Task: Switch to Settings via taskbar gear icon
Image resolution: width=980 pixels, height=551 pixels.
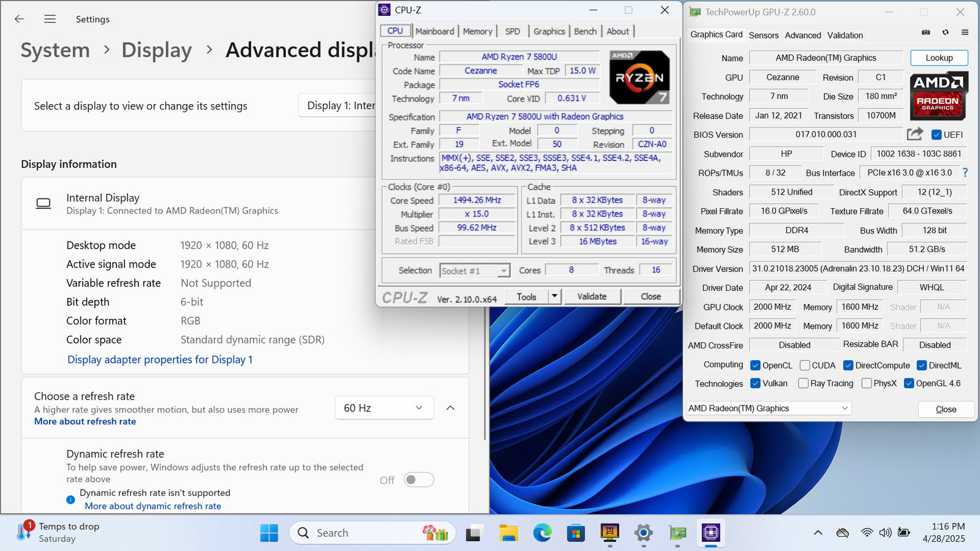Action: (x=643, y=533)
